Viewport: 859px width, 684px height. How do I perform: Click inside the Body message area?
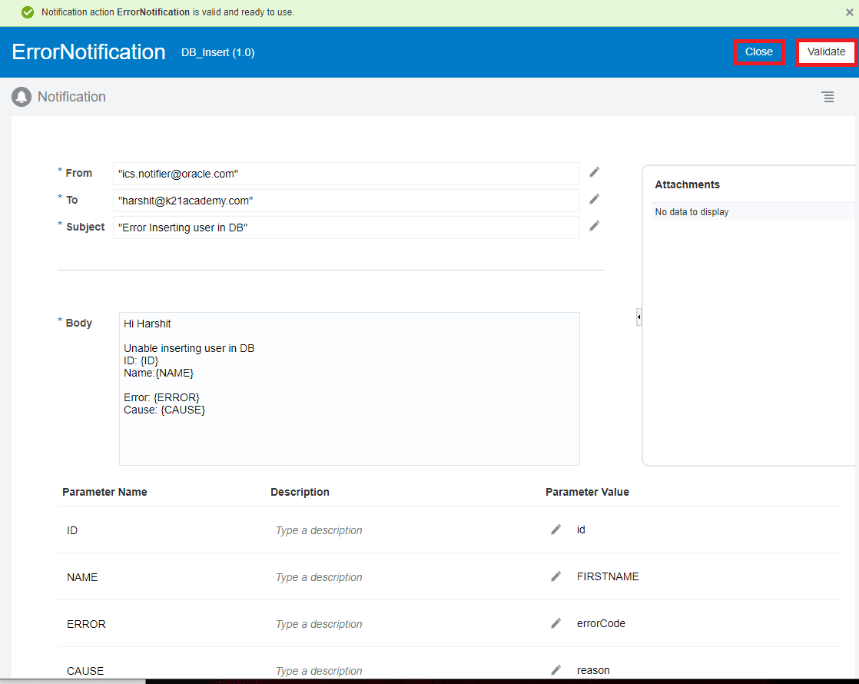350,388
